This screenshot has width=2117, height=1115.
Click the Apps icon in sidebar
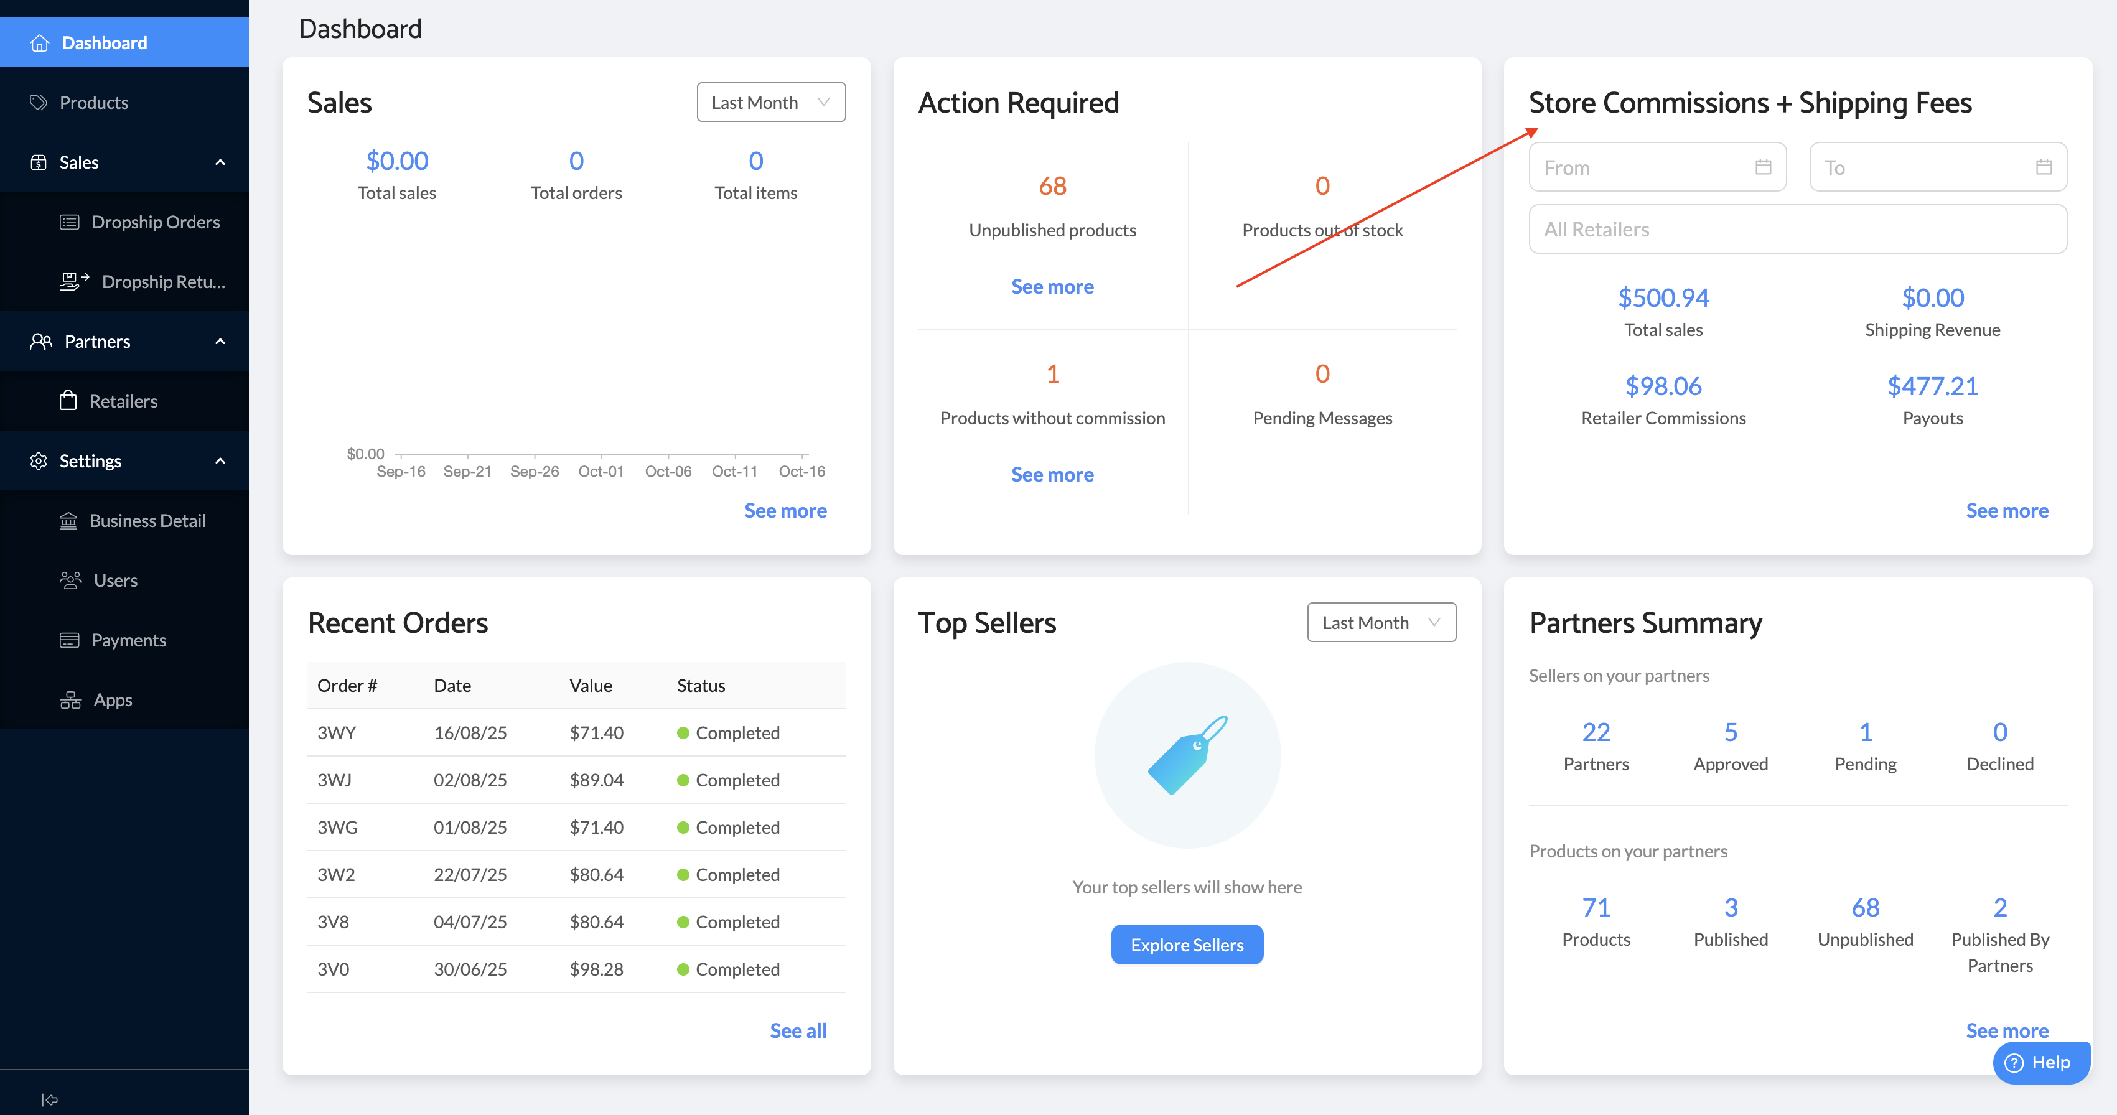71,700
